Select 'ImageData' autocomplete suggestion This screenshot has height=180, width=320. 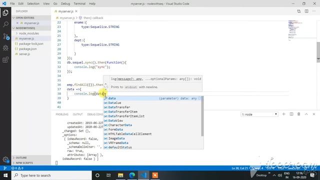tap(152, 138)
